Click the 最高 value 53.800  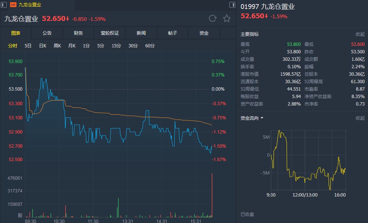pos(294,44)
